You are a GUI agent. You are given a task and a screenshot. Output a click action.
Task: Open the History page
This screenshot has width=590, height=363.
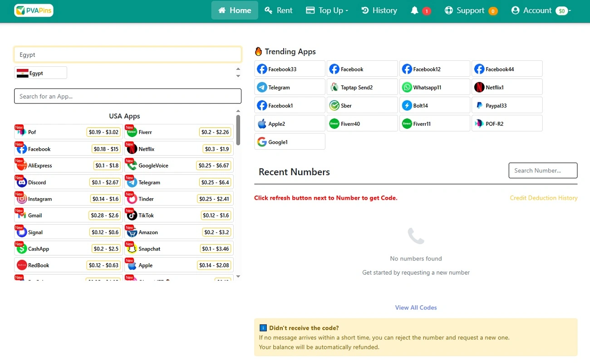(379, 10)
